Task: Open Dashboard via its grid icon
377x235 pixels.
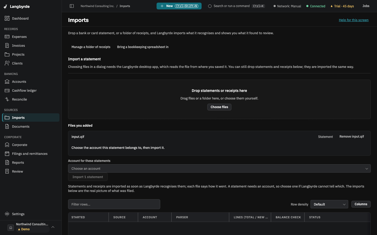Action: coord(7,18)
